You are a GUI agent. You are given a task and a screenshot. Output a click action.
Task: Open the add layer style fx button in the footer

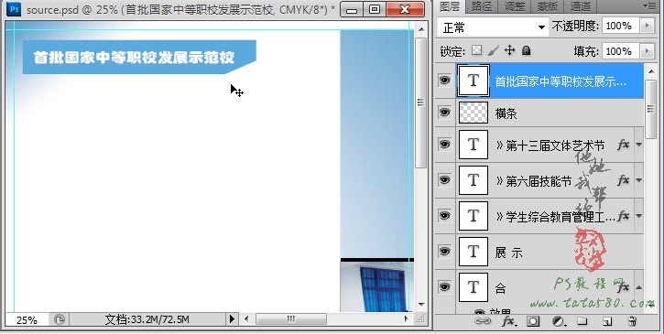[x=508, y=322]
